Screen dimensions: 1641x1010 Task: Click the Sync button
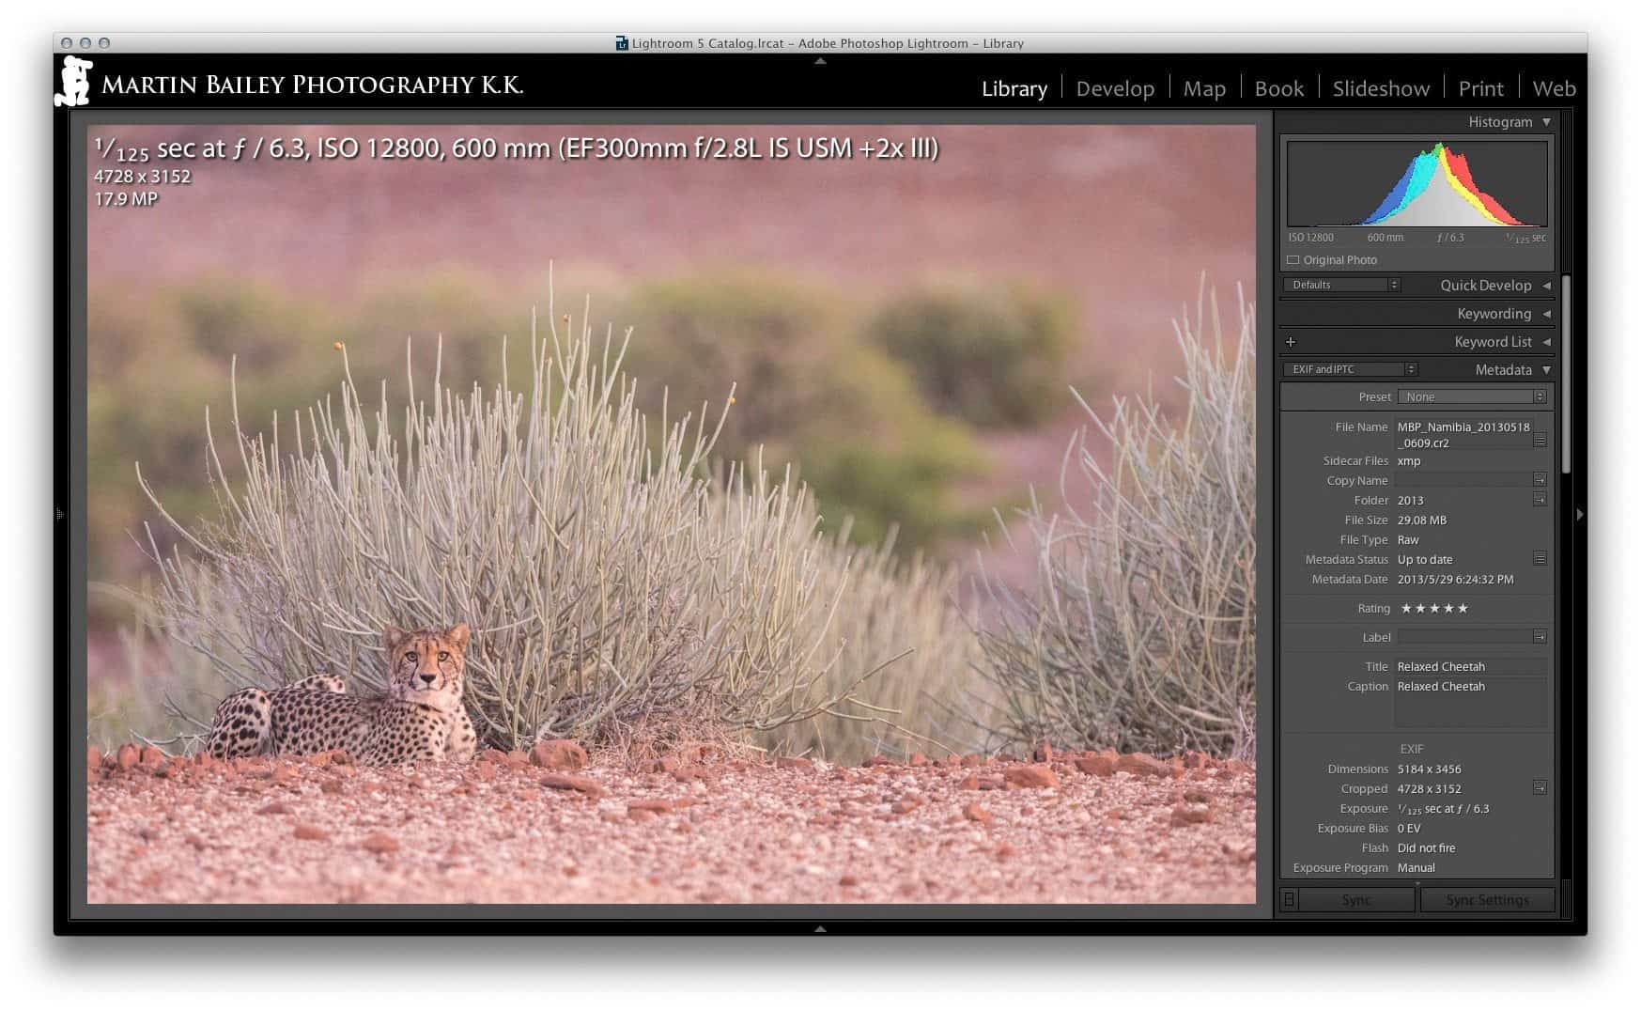[1356, 900]
